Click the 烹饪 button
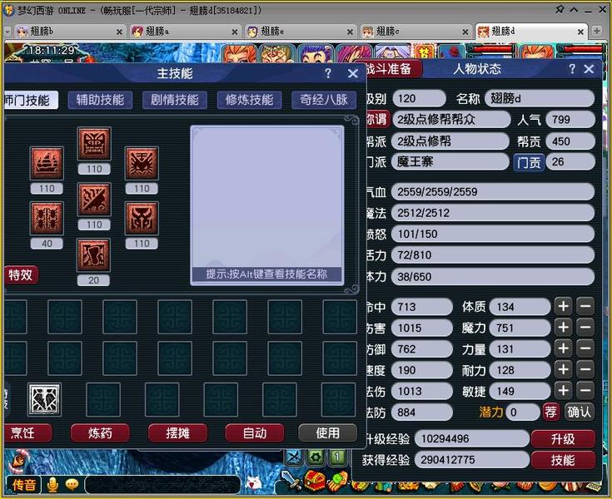This screenshot has height=499, width=612. pos(28,433)
